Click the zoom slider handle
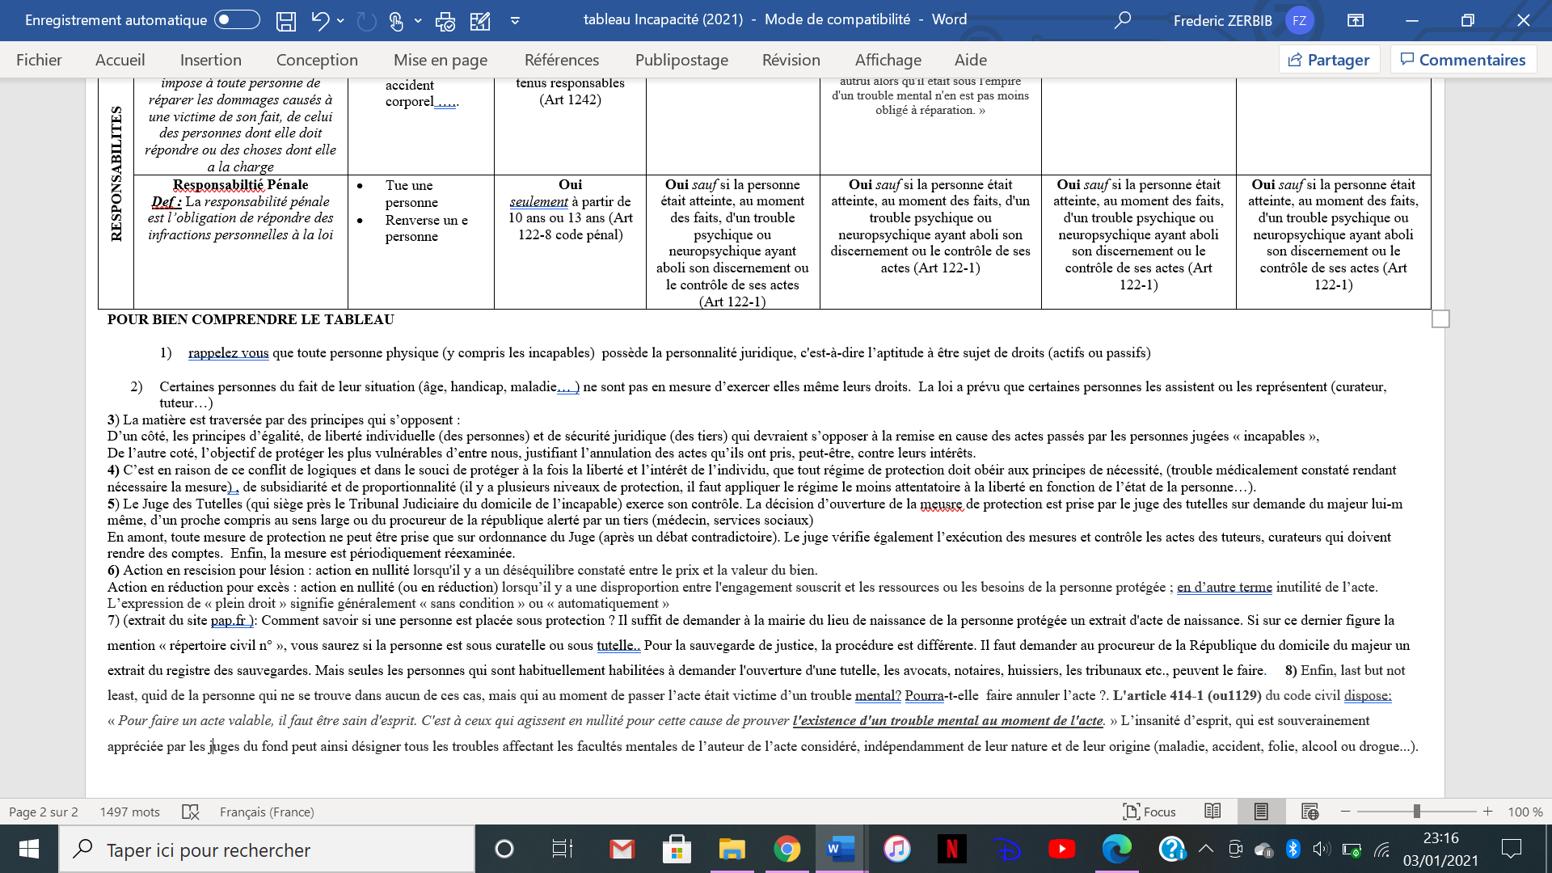1552x873 pixels. point(1416,812)
